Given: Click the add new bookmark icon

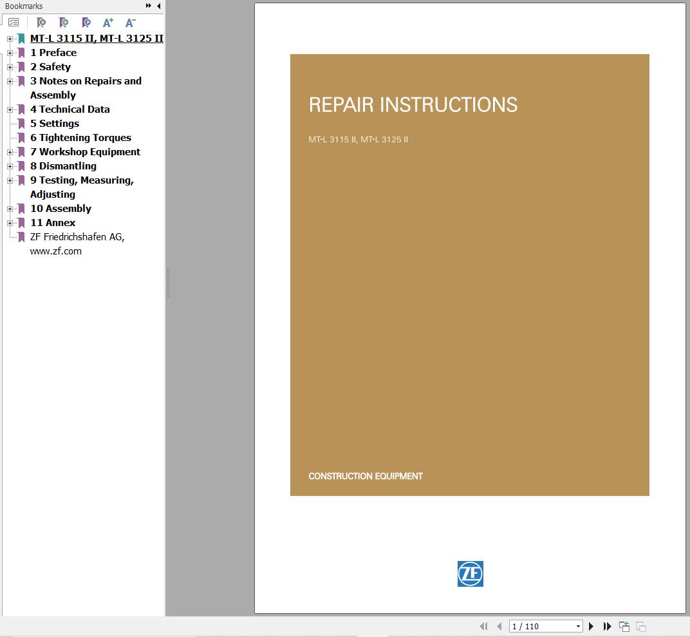Looking at the screenshot, I should point(64,22).
